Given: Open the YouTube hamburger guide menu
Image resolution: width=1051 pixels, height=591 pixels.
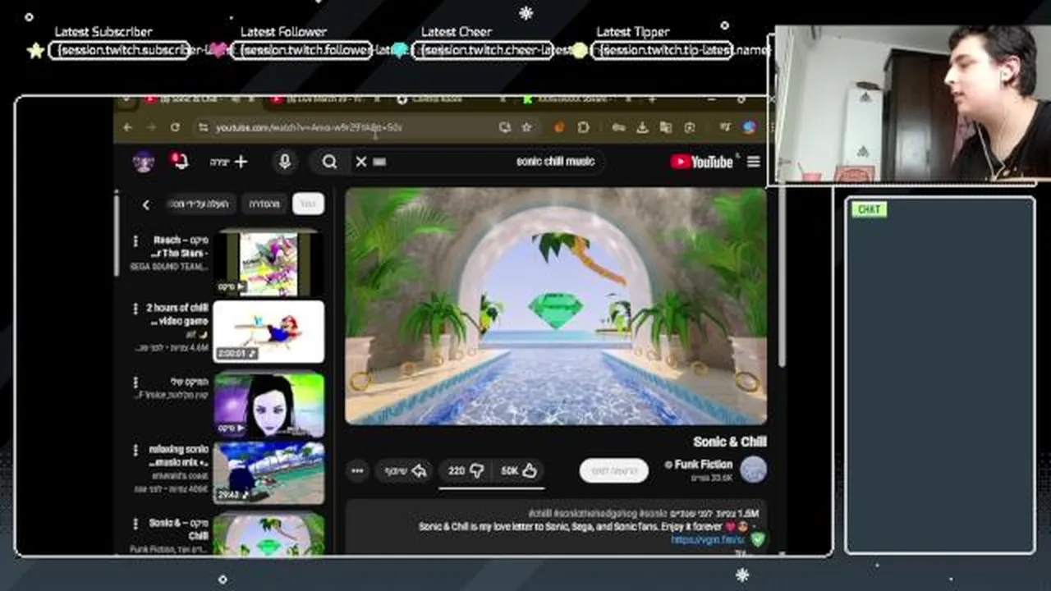Looking at the screenshot, I should click(x=753, y=162).
